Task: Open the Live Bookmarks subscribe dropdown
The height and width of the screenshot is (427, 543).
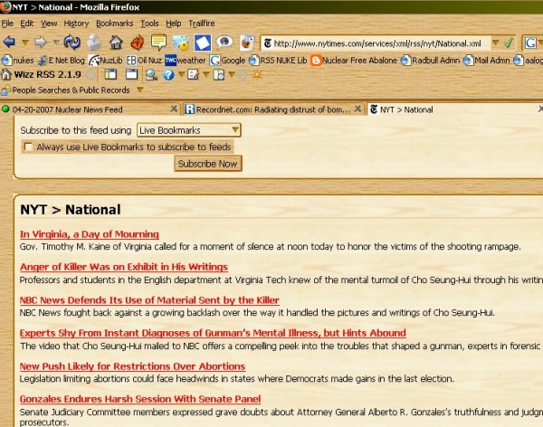Action: pyautogui.click(x=189, y=130)
